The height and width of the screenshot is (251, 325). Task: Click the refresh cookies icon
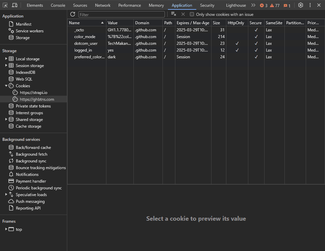pyautogui.click(x=73, y=14)
